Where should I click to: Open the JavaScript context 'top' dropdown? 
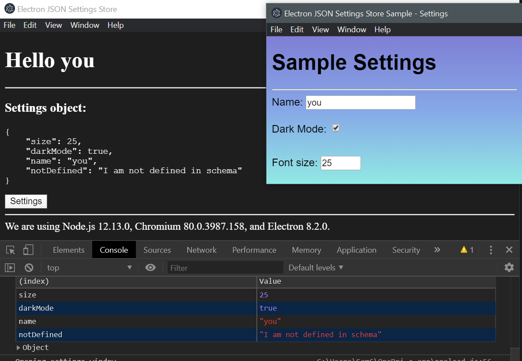point(89,268)
